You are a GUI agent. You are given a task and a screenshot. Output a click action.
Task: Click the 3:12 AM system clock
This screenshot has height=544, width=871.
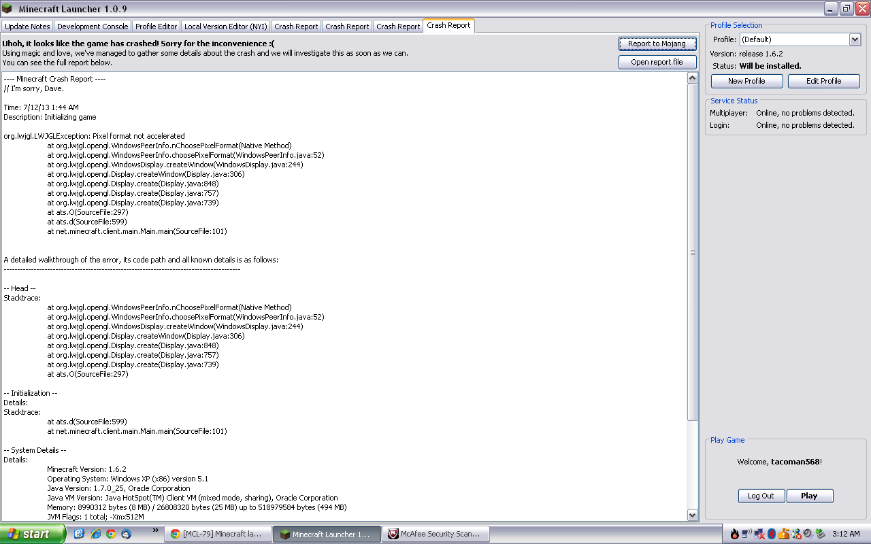(x=846, y=534)
